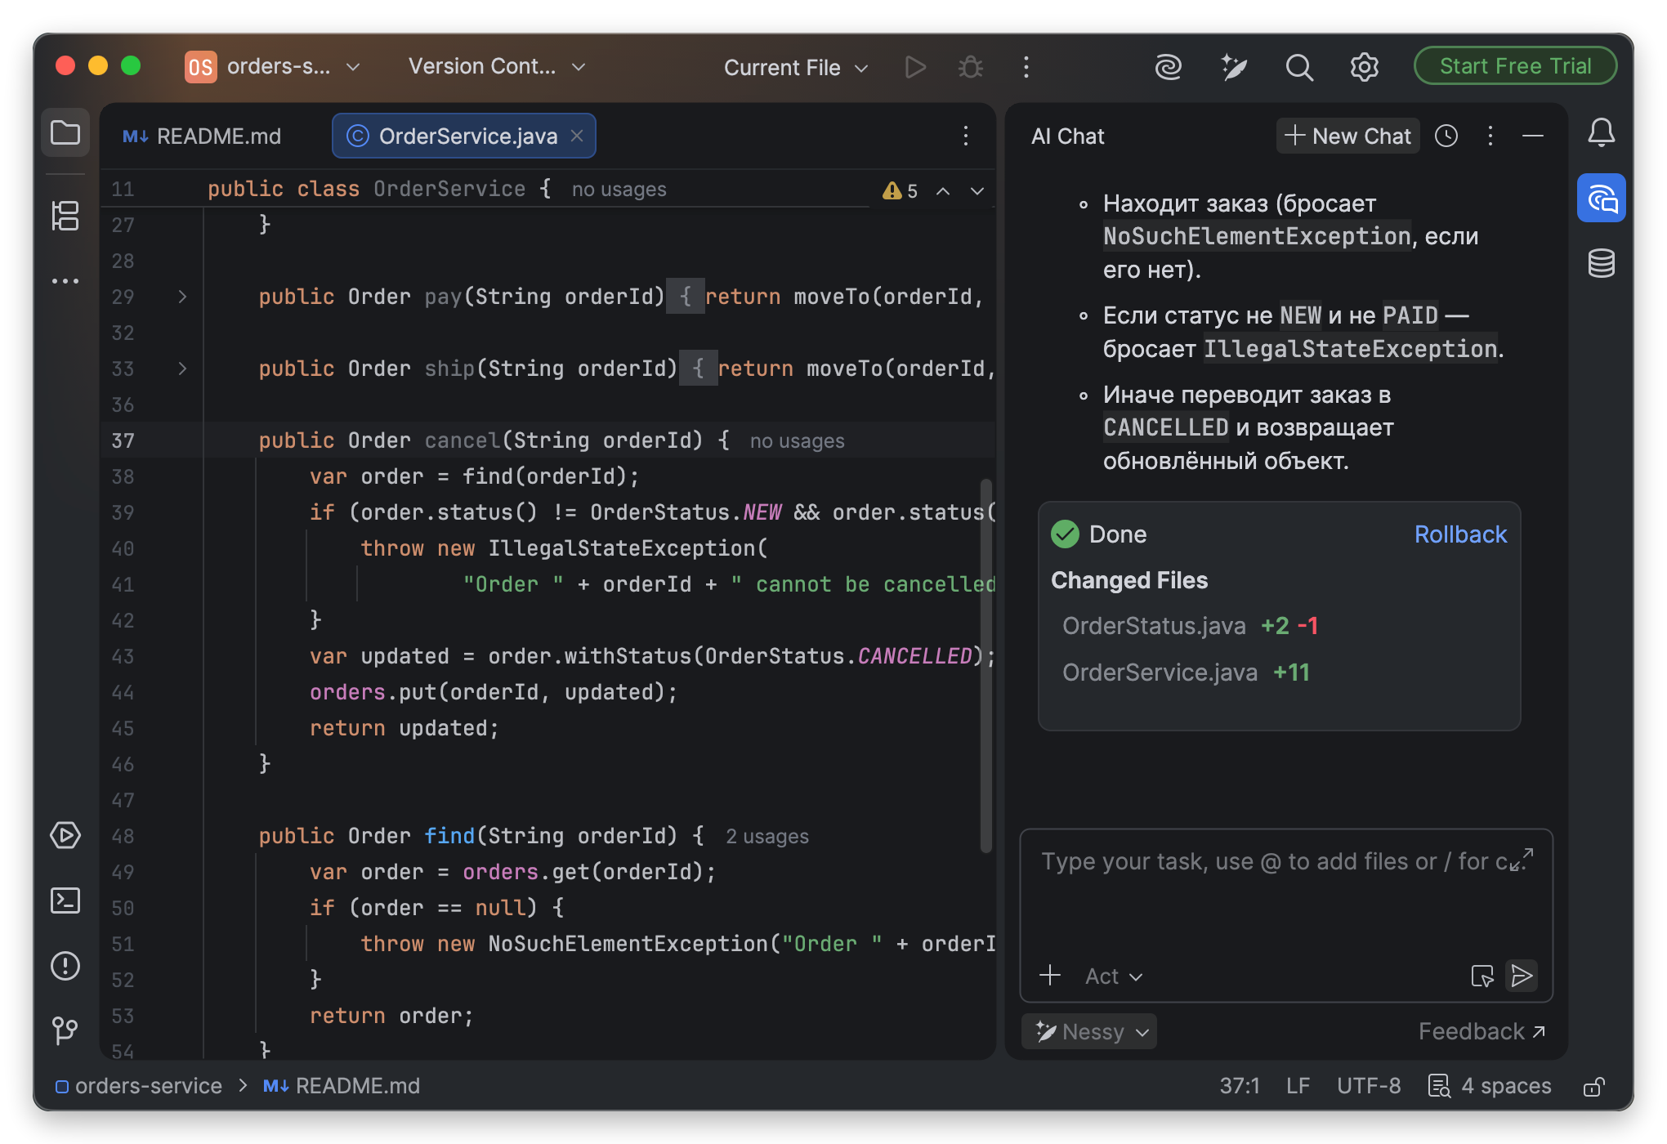Open the Nessy model dropdown
Screen dimensions: 1667x1144
coord(1089,1032)
